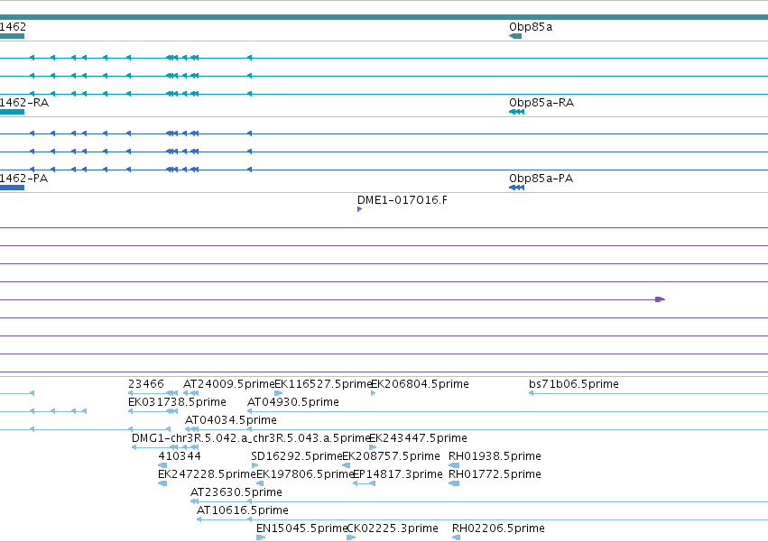Click the 410344 label

180,457
